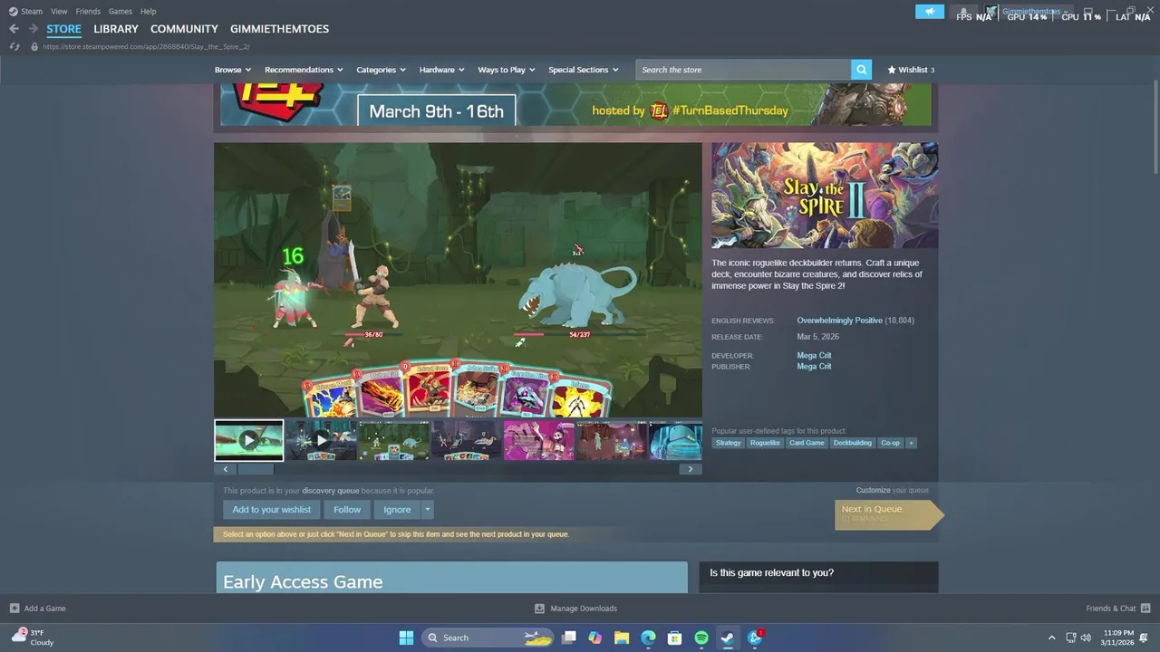
Task: Click Add to your wishlist
Action: (271, 510)
